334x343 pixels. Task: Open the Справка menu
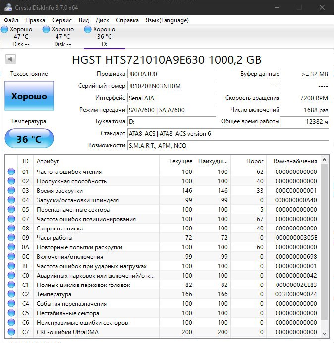point(127,20)
